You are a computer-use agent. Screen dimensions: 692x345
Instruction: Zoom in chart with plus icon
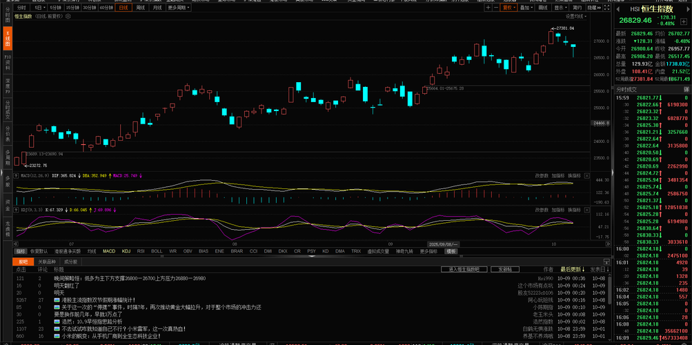coord(488,8)
